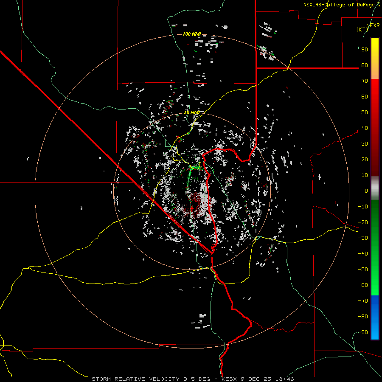Click the -50 value on velocity scale
Screen dimensions: 382x382
point(363,270)
